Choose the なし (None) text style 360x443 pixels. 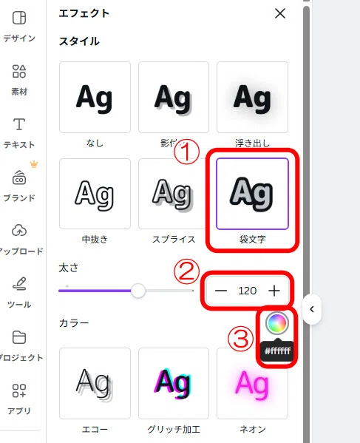pyautogui.click(x=95, y=97)
